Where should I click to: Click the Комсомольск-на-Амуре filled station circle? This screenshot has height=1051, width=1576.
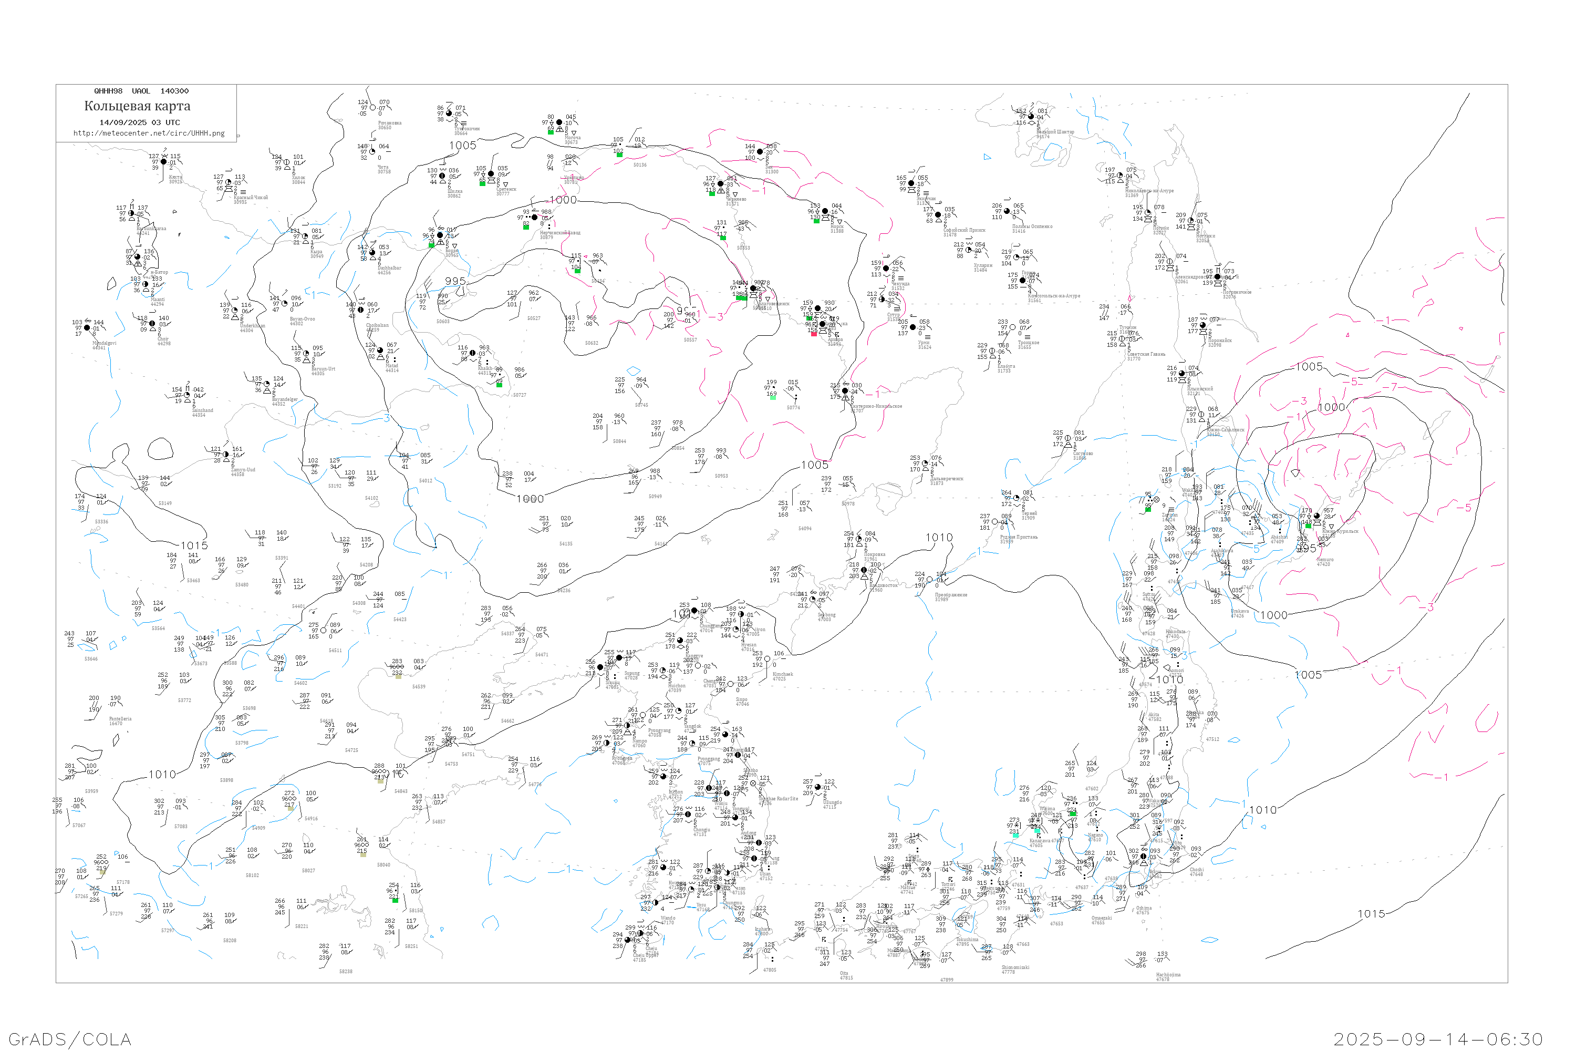1022,281
